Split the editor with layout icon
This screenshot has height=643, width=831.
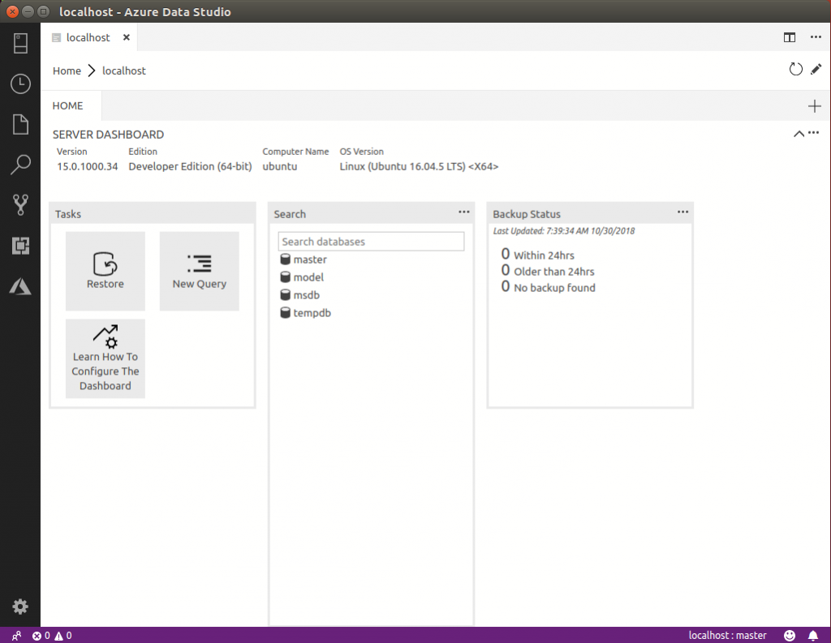pos(790,37)
